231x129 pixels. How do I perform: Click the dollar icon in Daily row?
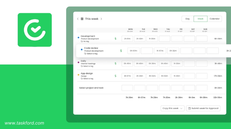click(x=115, y=63)
